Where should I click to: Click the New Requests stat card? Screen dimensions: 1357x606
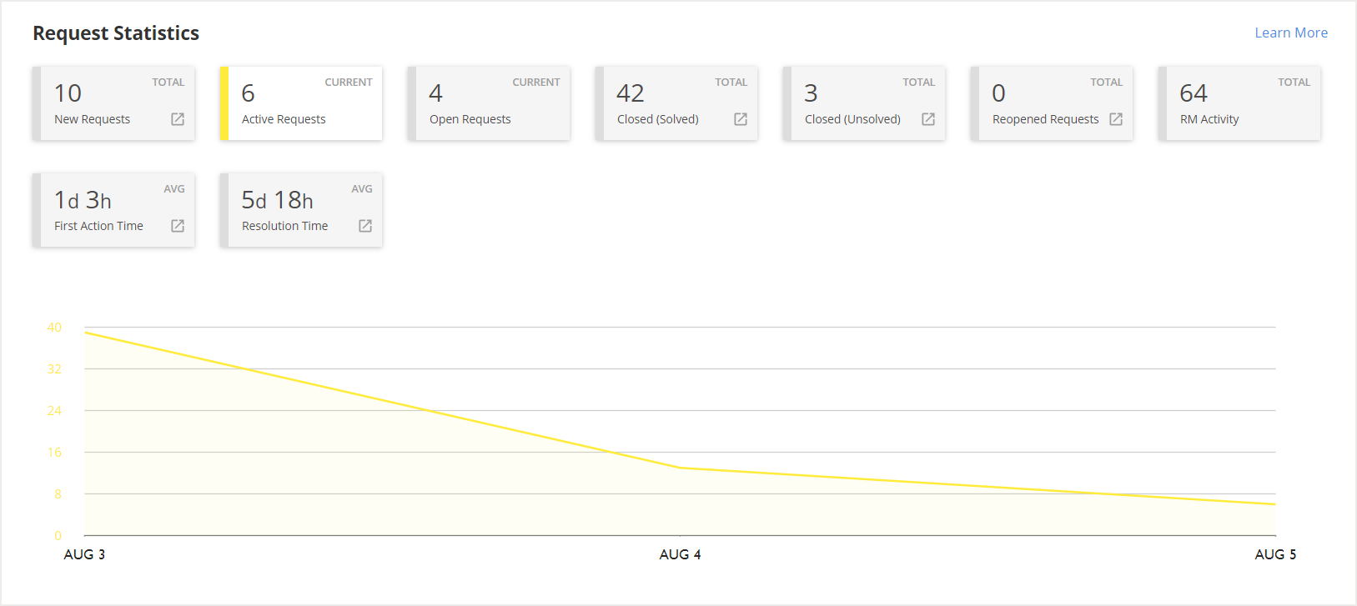(113, 103)
